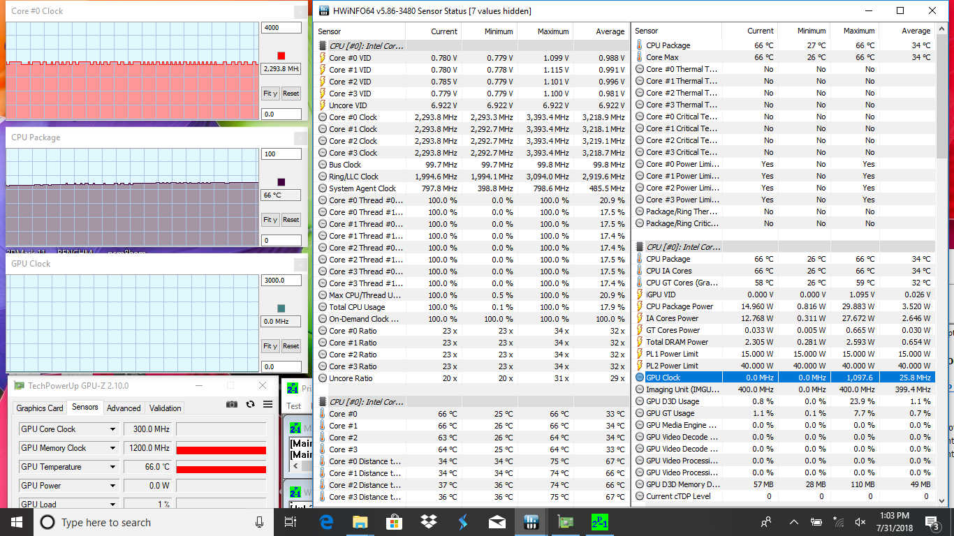Click the blue lightning bolt taskbar app

pyautogui.click(x=462, y=522)
